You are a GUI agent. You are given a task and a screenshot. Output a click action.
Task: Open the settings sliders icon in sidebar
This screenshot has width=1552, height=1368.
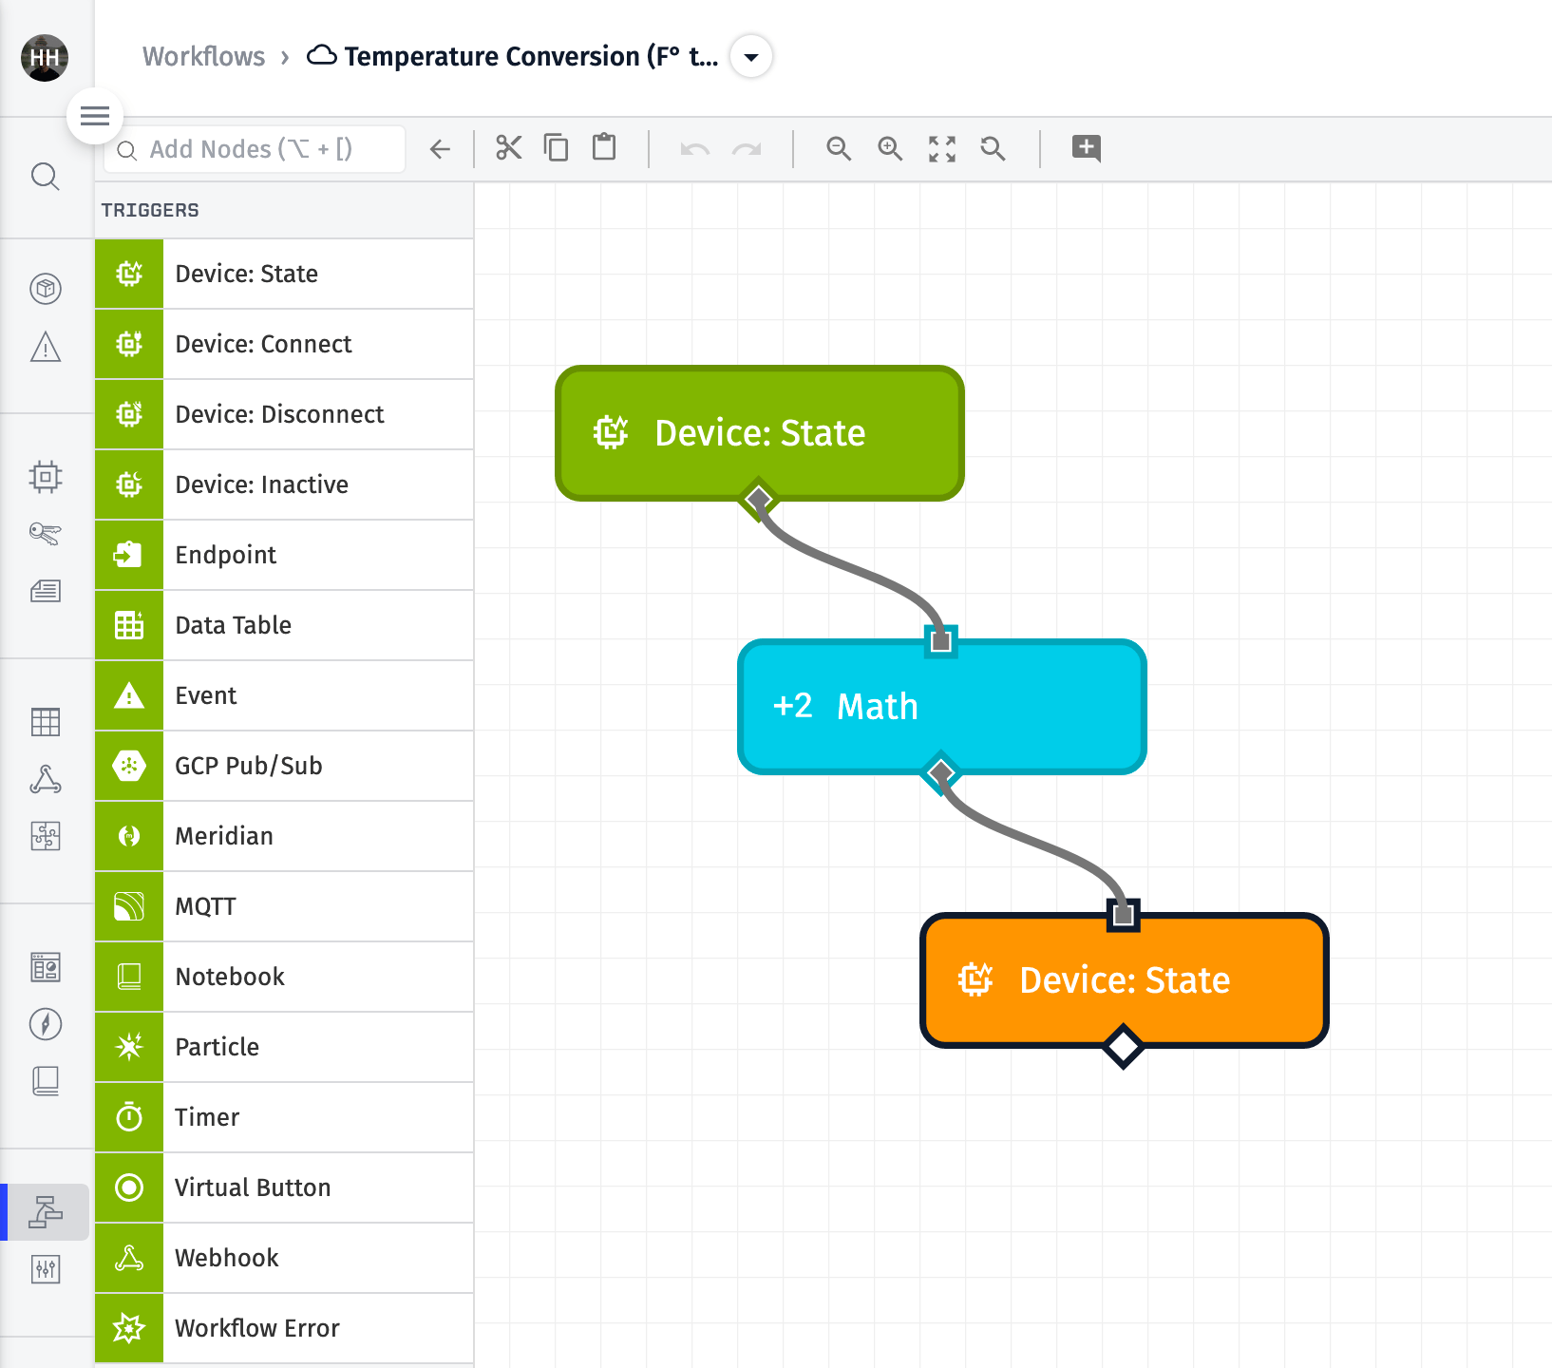tap(46, 1269)
